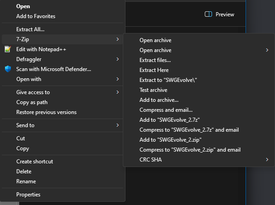Click the Microsoft Defender shield icon
275x205 pixels.
8,69
